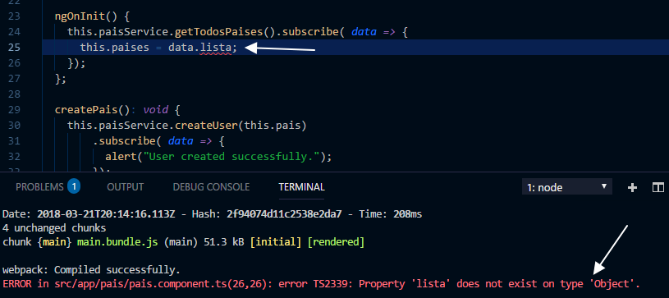This screenshot has width=669, height=298.
Task: Switch to the PROBLEMS tab
Action: [x=39, y=187]
